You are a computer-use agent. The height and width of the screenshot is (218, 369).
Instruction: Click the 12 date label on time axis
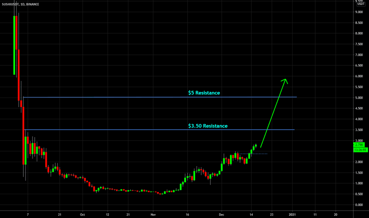coord(108,215)
